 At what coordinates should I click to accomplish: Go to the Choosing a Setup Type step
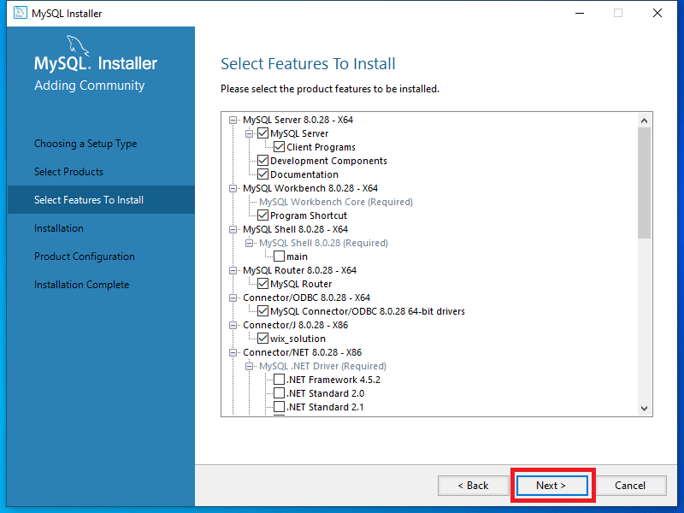coord(85,143)
